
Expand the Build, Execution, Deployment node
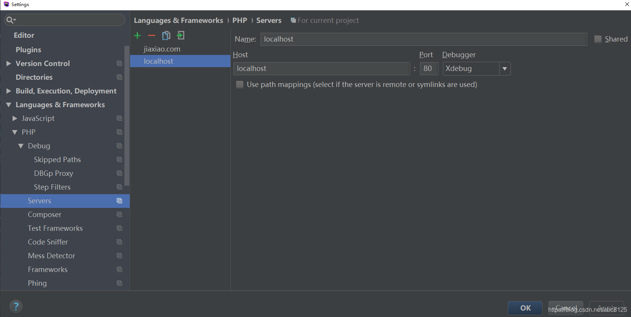(8, 91)
